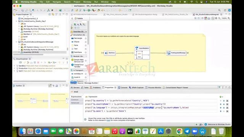
Task: Click the help link in properties hint
Action: pyautogui.click(x=108, y=120)
